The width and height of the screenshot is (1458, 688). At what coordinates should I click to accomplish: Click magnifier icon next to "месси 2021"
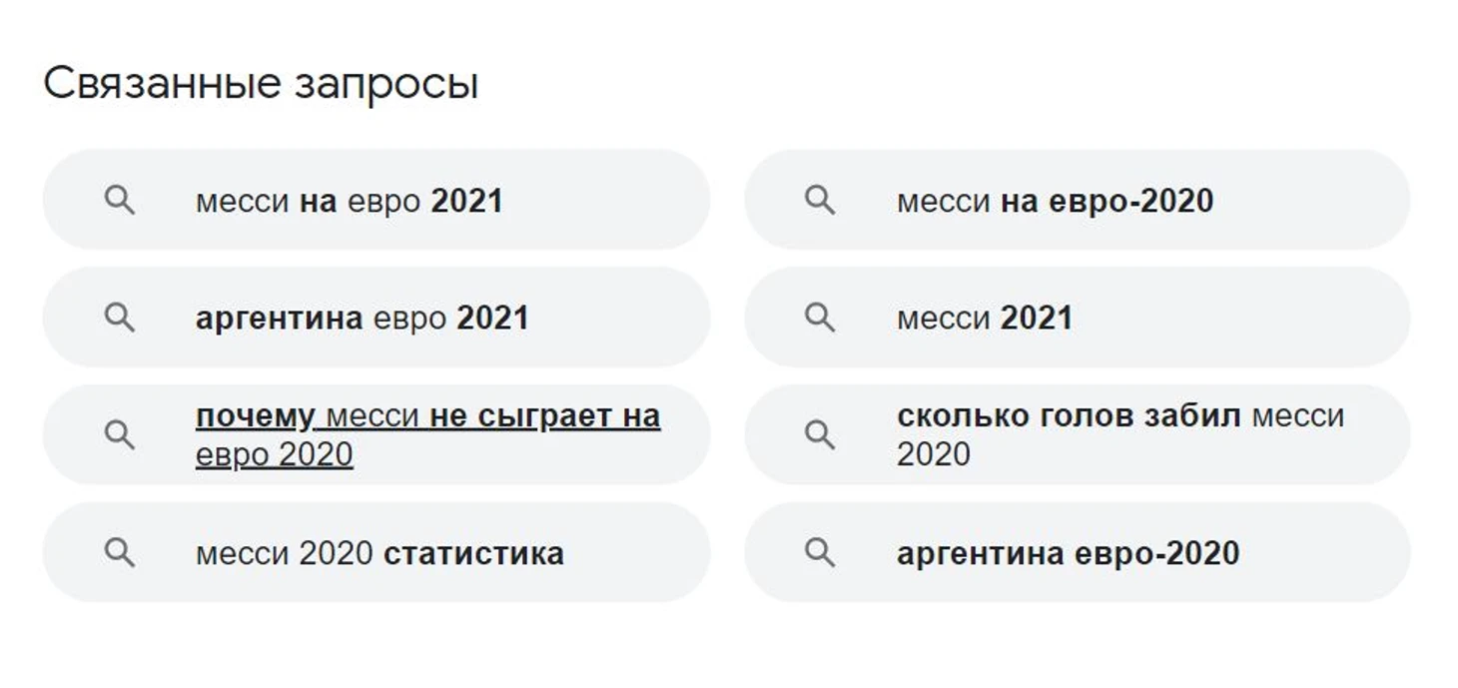(821, 319)
